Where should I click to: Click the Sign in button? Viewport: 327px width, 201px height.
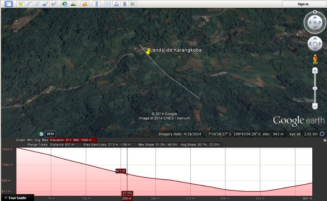tap(303, 4)
